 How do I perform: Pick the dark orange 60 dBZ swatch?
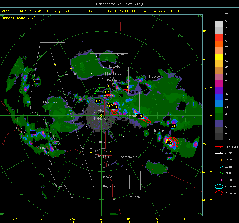[x=219, y=44]
